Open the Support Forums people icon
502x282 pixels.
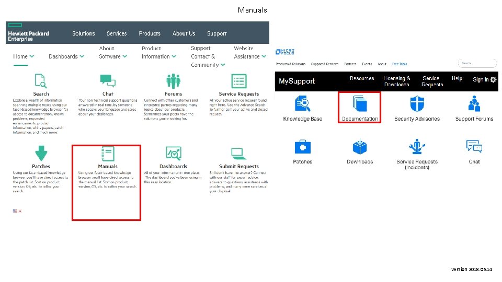tap(474, 103)
